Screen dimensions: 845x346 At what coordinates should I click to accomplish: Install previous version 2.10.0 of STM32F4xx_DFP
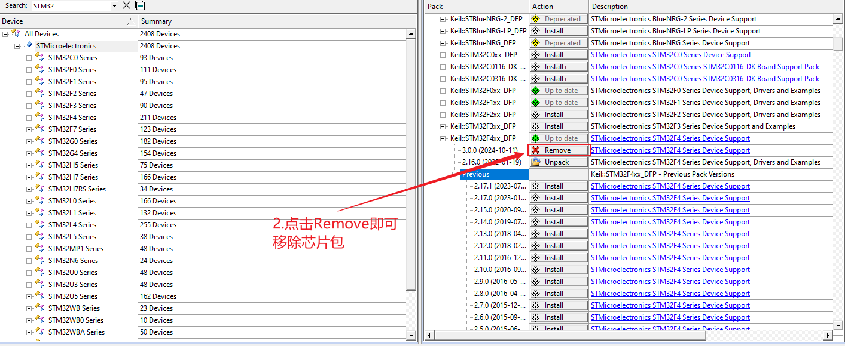click(x=559, y=270)
